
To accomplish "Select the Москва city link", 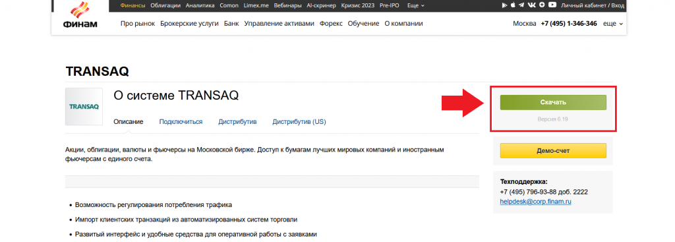I will pos(524,24).
